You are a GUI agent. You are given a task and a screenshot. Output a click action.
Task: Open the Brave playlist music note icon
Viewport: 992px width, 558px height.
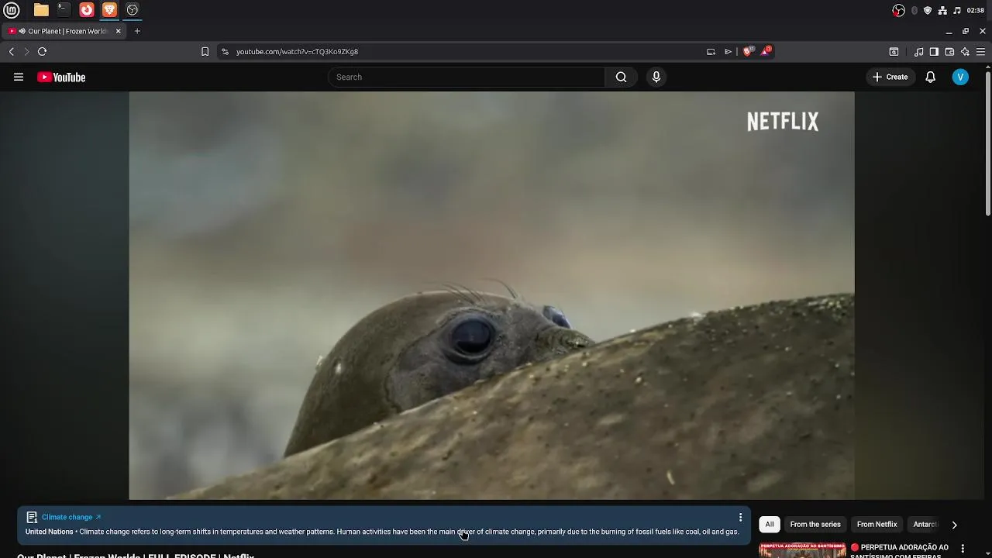coord(918,52)
